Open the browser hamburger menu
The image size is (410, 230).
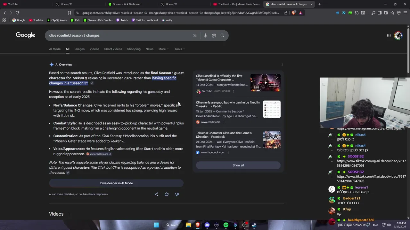[405, 13]
